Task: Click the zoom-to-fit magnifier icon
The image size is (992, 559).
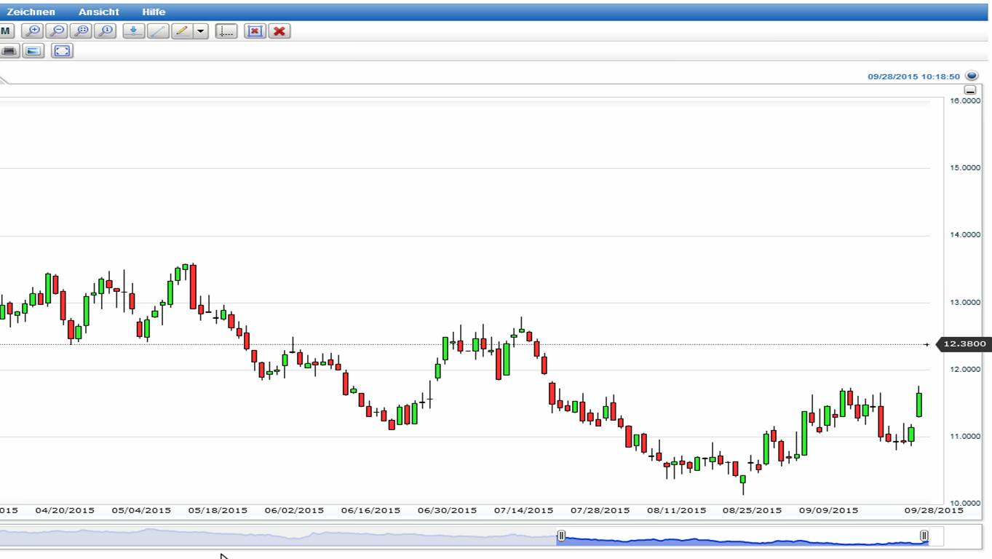Action: [x=81, y=31]
